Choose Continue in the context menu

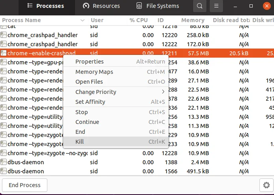[116, 122]
